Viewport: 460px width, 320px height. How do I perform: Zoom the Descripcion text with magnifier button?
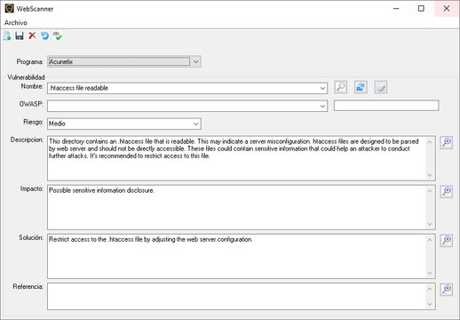[x=447, y=142]
